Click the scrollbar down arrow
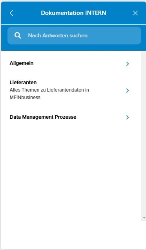The height and width of the screenshot is (250, 146). [x=144, y=218]
